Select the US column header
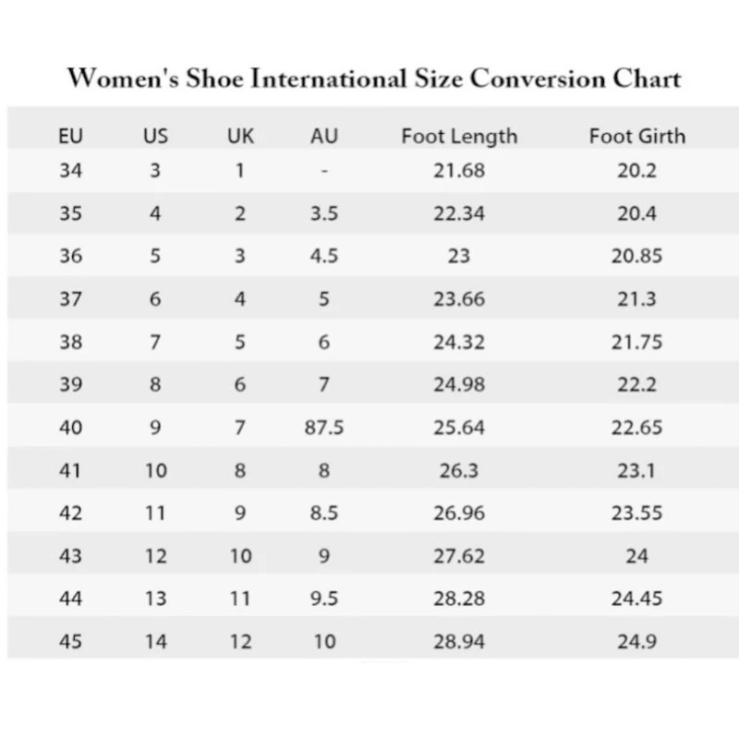The image size is (739, 739). point(155,136)
